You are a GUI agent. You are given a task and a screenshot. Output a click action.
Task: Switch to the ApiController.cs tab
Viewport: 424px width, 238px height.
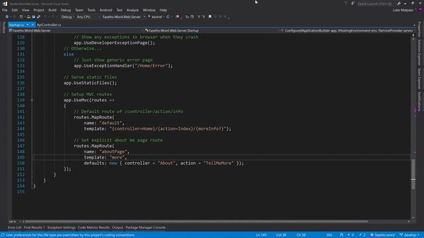tap(49, 25)
